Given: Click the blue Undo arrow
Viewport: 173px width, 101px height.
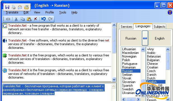Looking at the screenshot, I should [43, 19].
